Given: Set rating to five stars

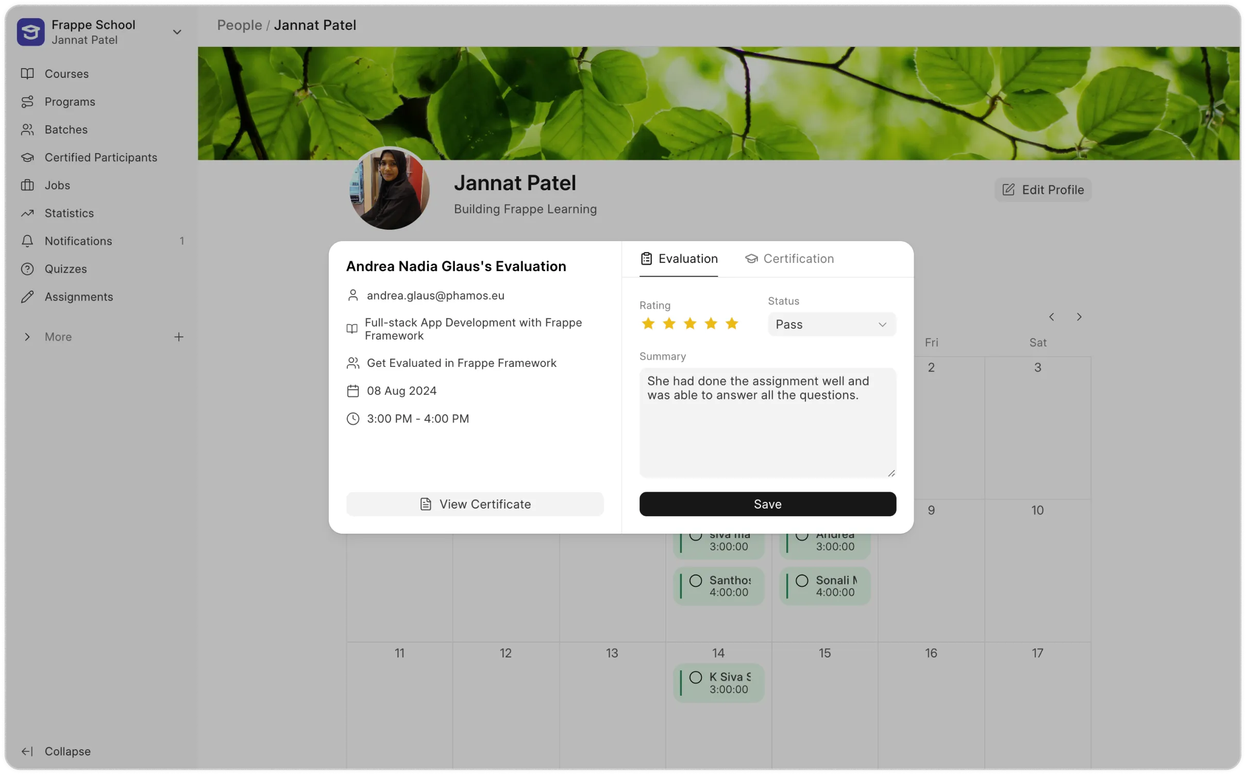Looking at the screenshot, I should coord(732,324).
